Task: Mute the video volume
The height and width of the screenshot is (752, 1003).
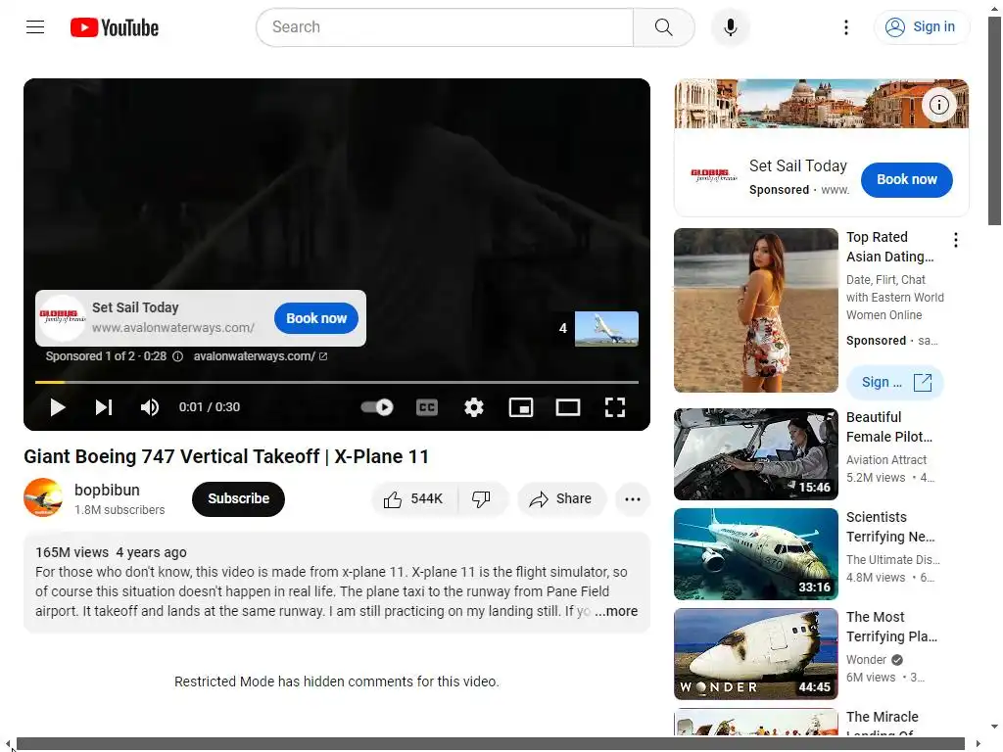Action: pyautogui.click(x=150, y=407)
